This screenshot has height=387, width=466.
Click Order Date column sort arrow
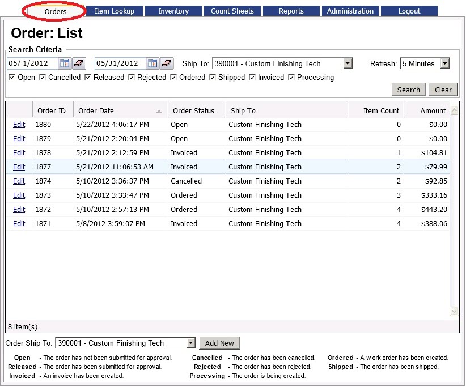[159, 111]
